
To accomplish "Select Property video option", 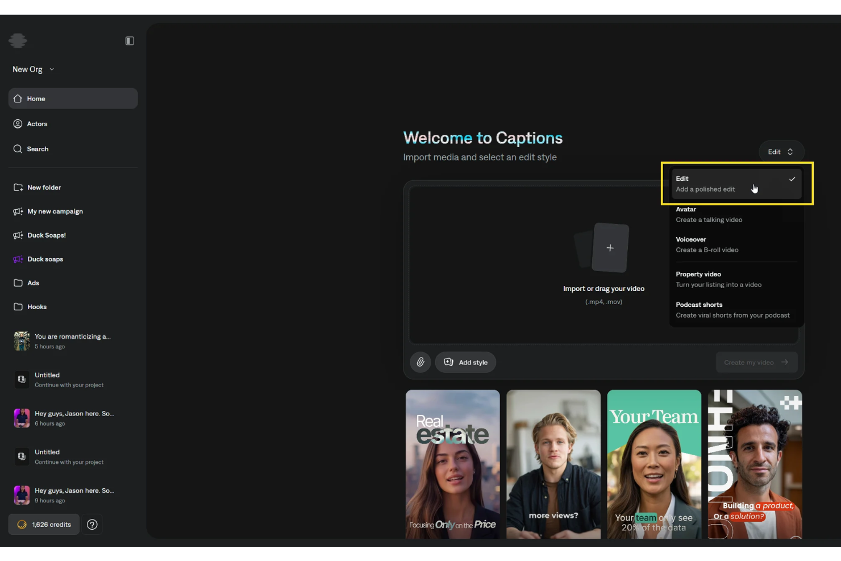I will click(x=736, y=279).
